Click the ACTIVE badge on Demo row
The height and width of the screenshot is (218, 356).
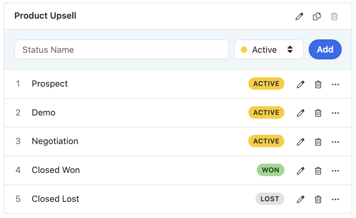[266, 112]
